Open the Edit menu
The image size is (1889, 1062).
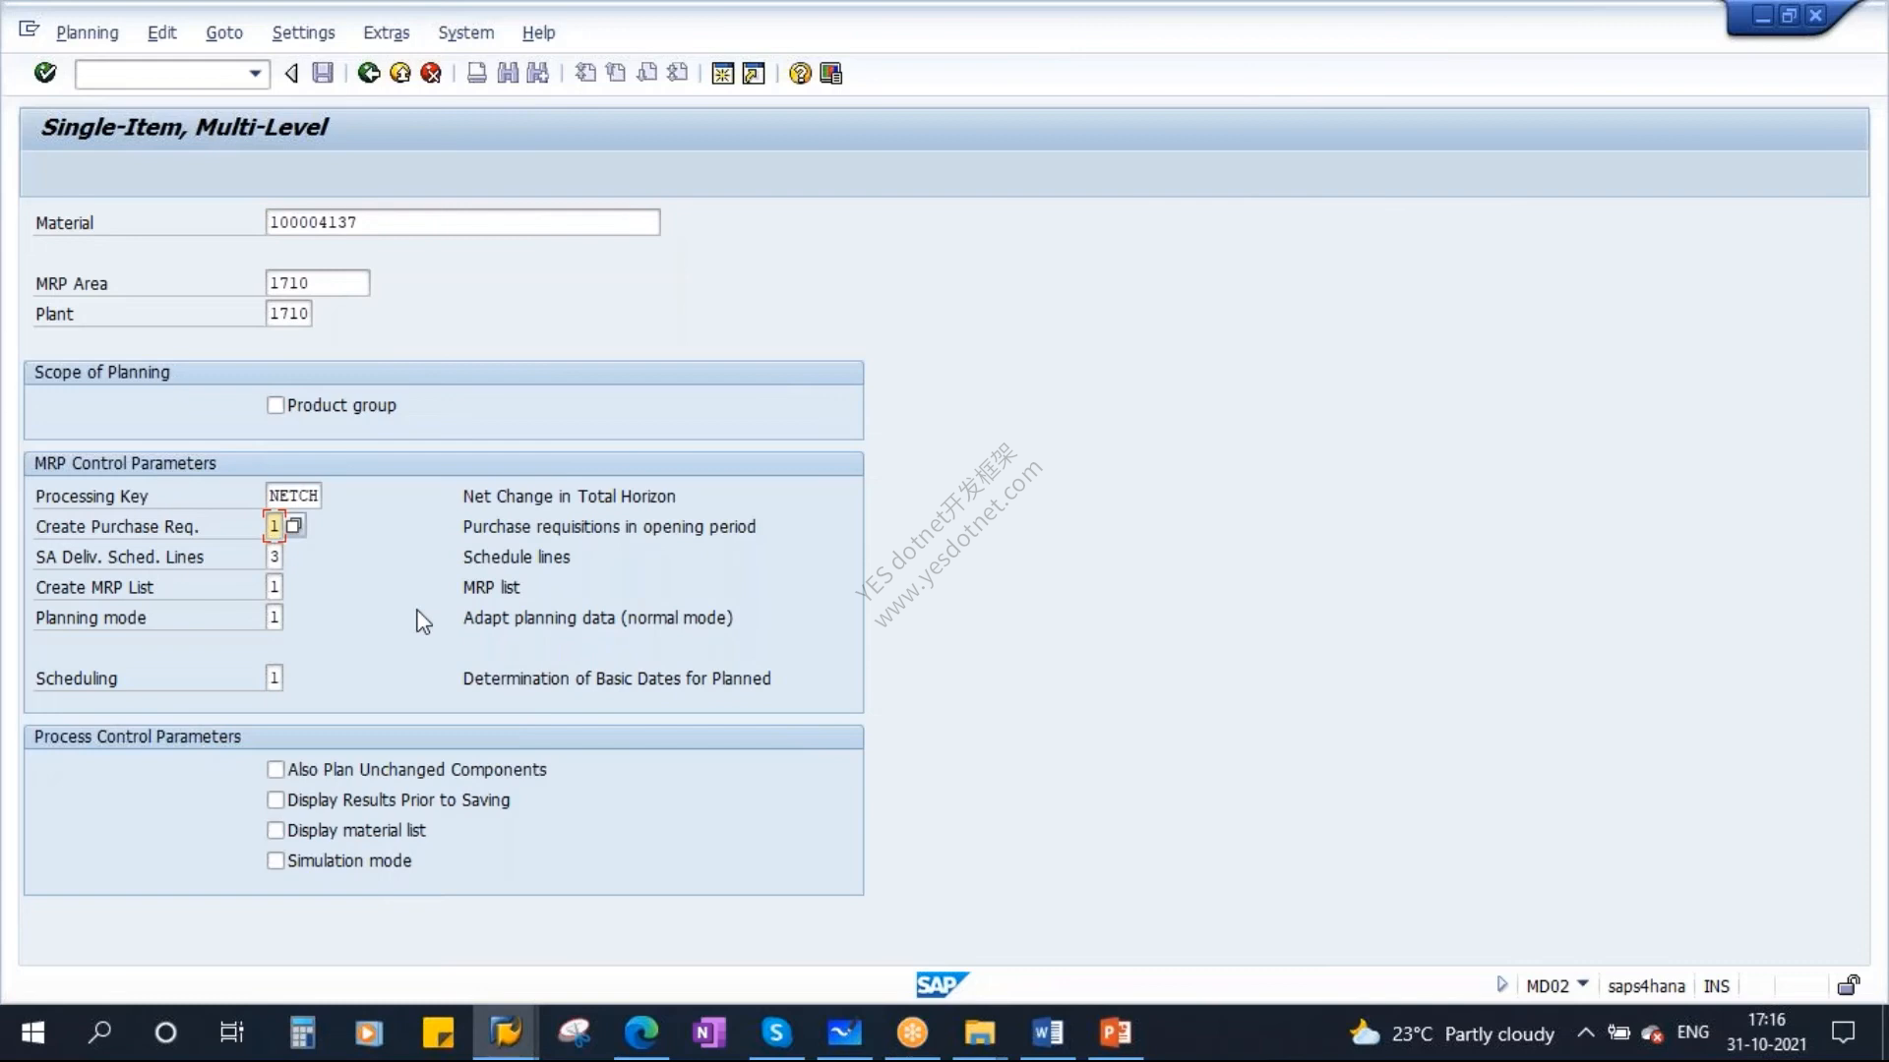tap(162, 32)
